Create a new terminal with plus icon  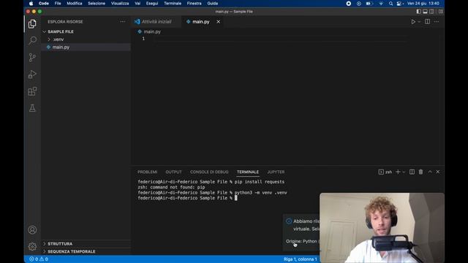pos(398,172)
